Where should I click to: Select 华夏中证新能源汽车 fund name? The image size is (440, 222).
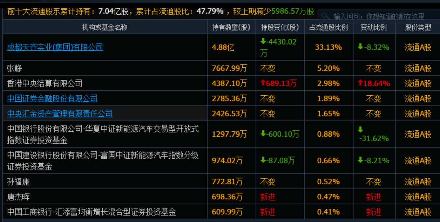(103, 134)
